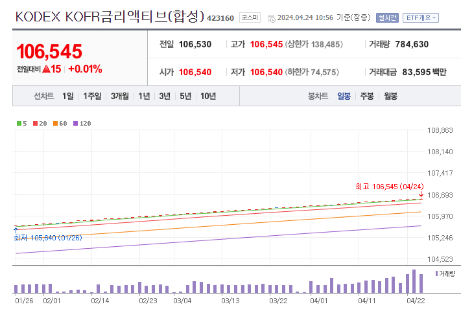Switch to 월봉 monthly candle chart
The image size is (461, 311).
pyautogui.click(x=391, y=96)
